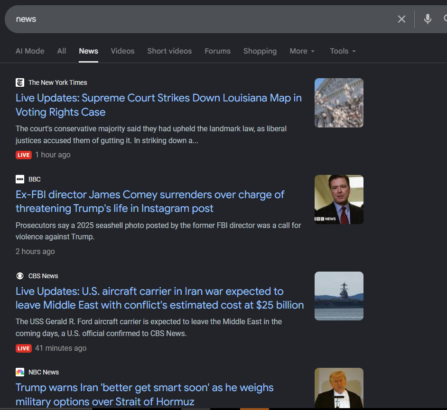Viewport: 447px width, 410px height.
Task: Click the '2 hours ago' timestamp
Action: tap(35, 251)
